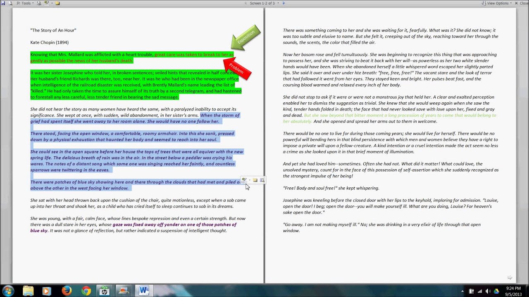This screenshot has height=297, width=529.
Task: Expand the highlight color dropdown arrow in top toolbar
Action: pos(52,3)
